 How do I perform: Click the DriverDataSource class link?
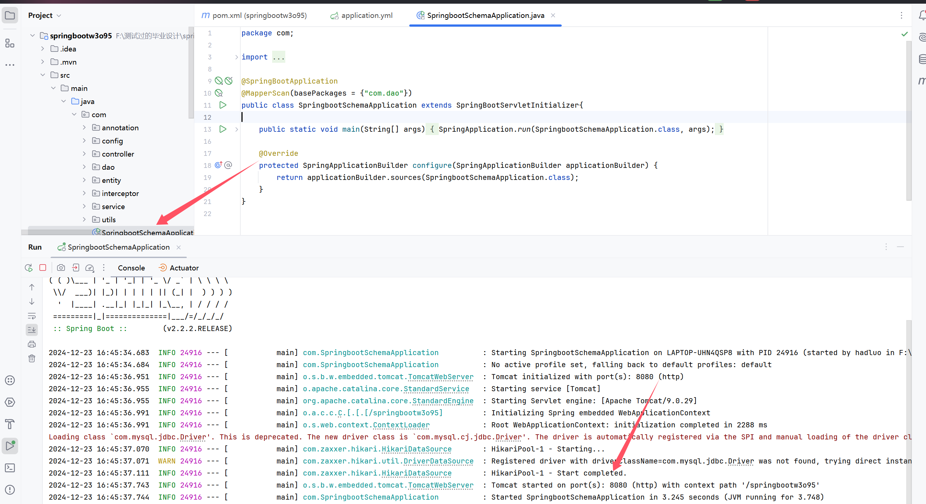(x=438, y=461)
